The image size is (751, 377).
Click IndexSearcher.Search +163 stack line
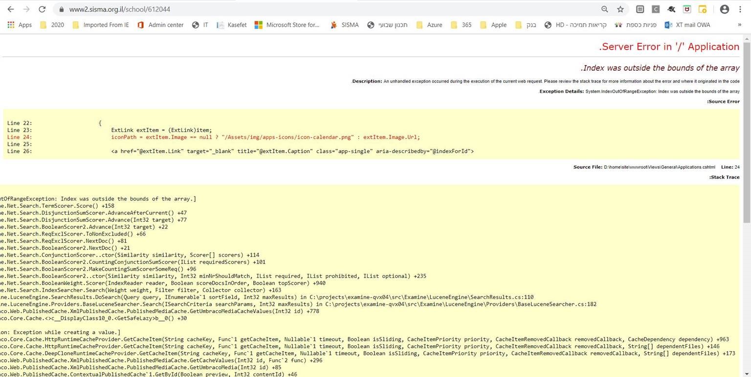pos(141,290)
